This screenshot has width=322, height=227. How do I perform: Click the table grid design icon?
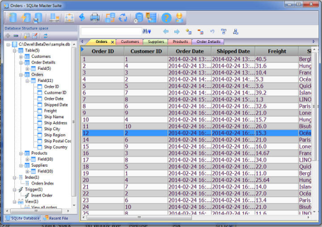(x=151, y=17)
